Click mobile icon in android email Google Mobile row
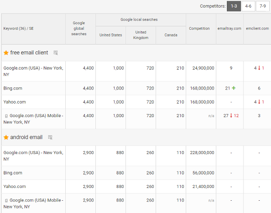Viewport: 271px width, 213px height. (x=6, y=201)
